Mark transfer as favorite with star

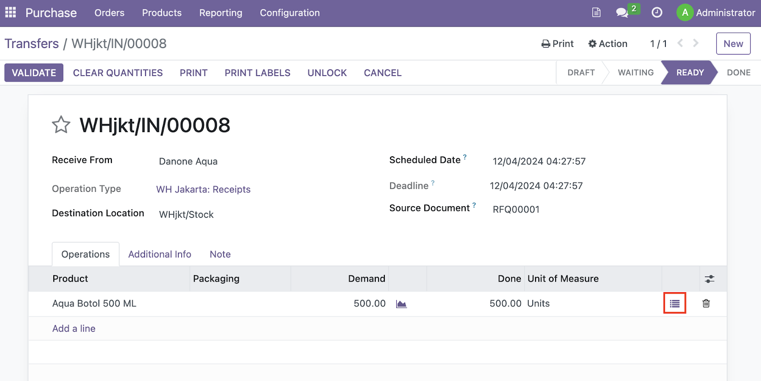click(x=61, y=125)
